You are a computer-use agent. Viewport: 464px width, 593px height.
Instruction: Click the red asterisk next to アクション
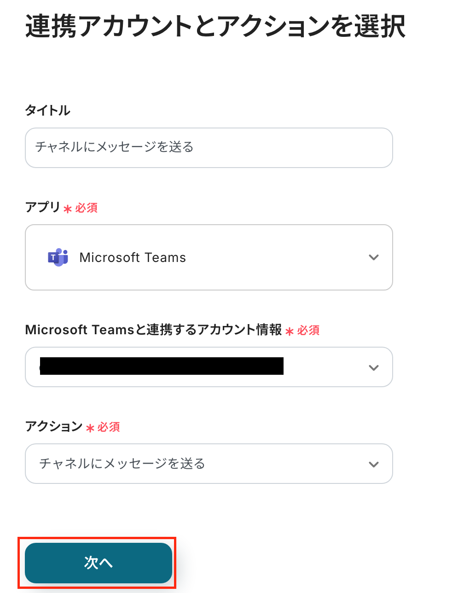pyautogui.click(x=90, y=428)
